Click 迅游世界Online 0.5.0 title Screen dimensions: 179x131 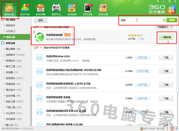point(58,56)
